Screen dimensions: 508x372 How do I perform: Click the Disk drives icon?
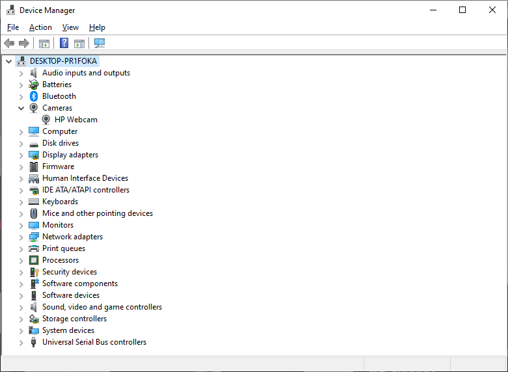point(34,144)
